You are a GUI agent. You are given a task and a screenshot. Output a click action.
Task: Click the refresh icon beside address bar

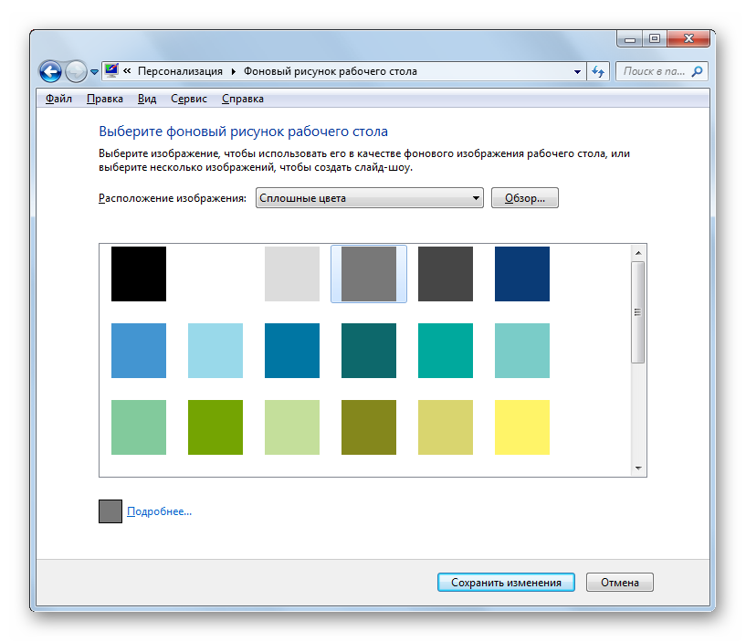click(598, 71)
